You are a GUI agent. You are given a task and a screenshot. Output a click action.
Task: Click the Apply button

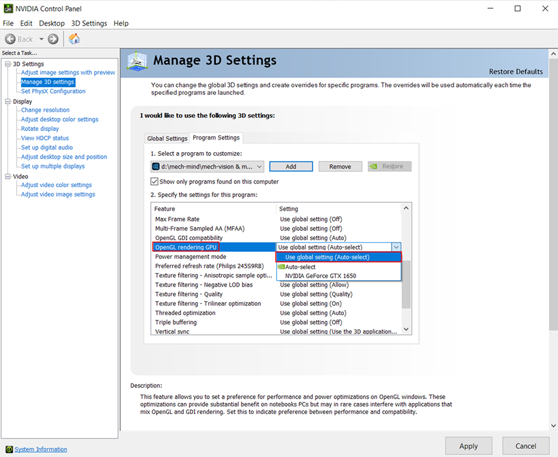click(x=468, y=446)
